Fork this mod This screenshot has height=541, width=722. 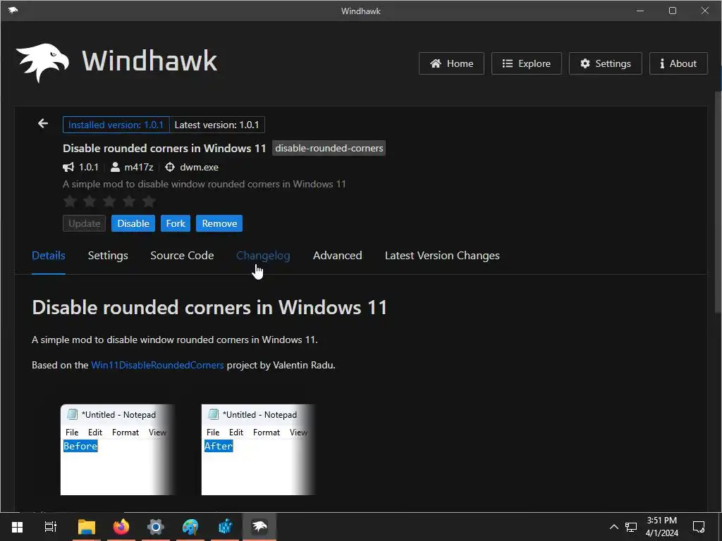(x=176, y=223)
